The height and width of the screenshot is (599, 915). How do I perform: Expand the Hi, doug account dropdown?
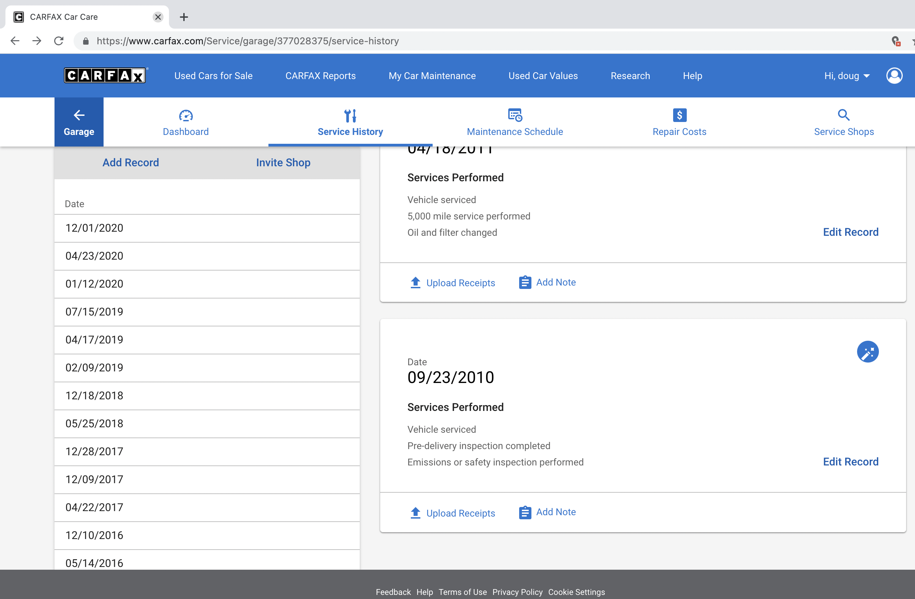tap(847, 76)
